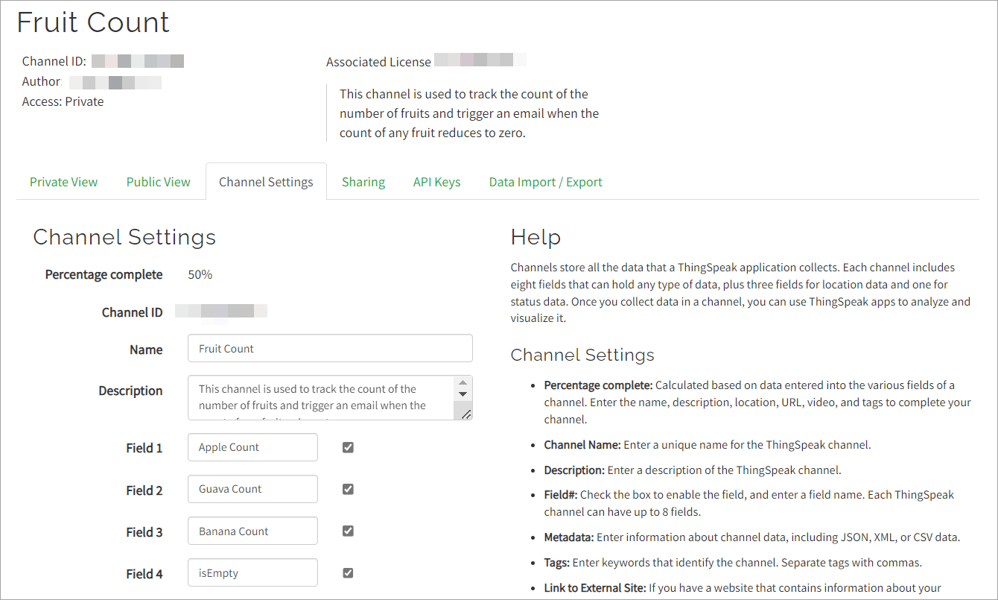Focus the Field 2 Guava Count input
Screen dimensions: 998x600
pos(252,489)
